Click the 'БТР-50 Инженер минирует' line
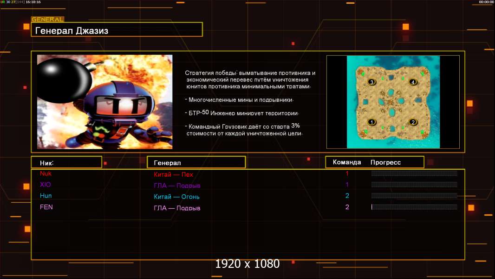This screenshot has height=279, width=495. (x=242, y=113)
